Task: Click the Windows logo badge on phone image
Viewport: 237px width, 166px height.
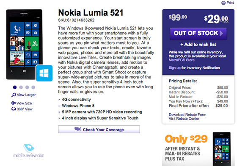Action: [x=44, y=73]
